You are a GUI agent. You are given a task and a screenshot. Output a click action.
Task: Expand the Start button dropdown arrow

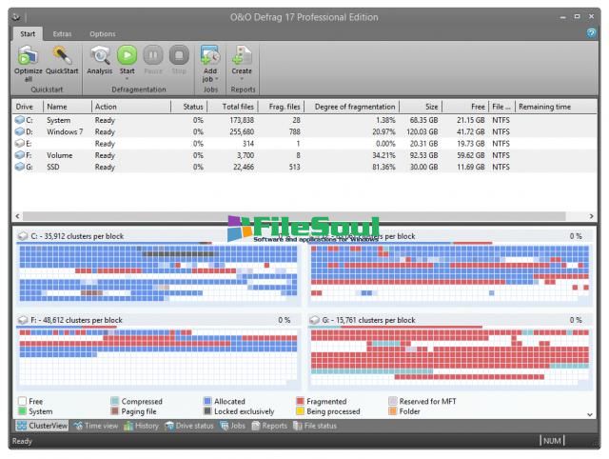click(128, 78)
